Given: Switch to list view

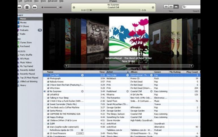Looking at the screenshot, I should [166, 6].
